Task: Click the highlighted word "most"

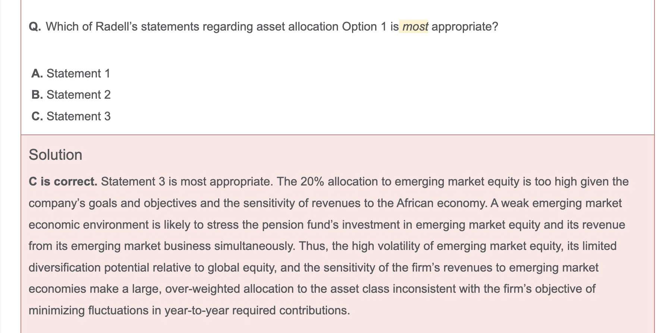Action: 415,27
